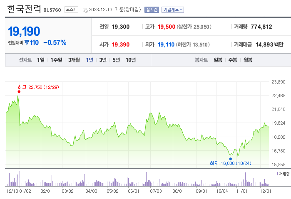Screen dimensions: 291x199
Task: Switch to the 3개월 line chart
Action: (74, 60)
